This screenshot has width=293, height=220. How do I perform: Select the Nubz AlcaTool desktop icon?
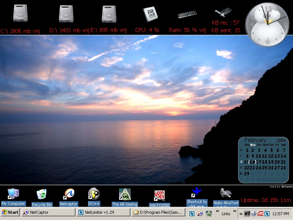click(226, 197)
